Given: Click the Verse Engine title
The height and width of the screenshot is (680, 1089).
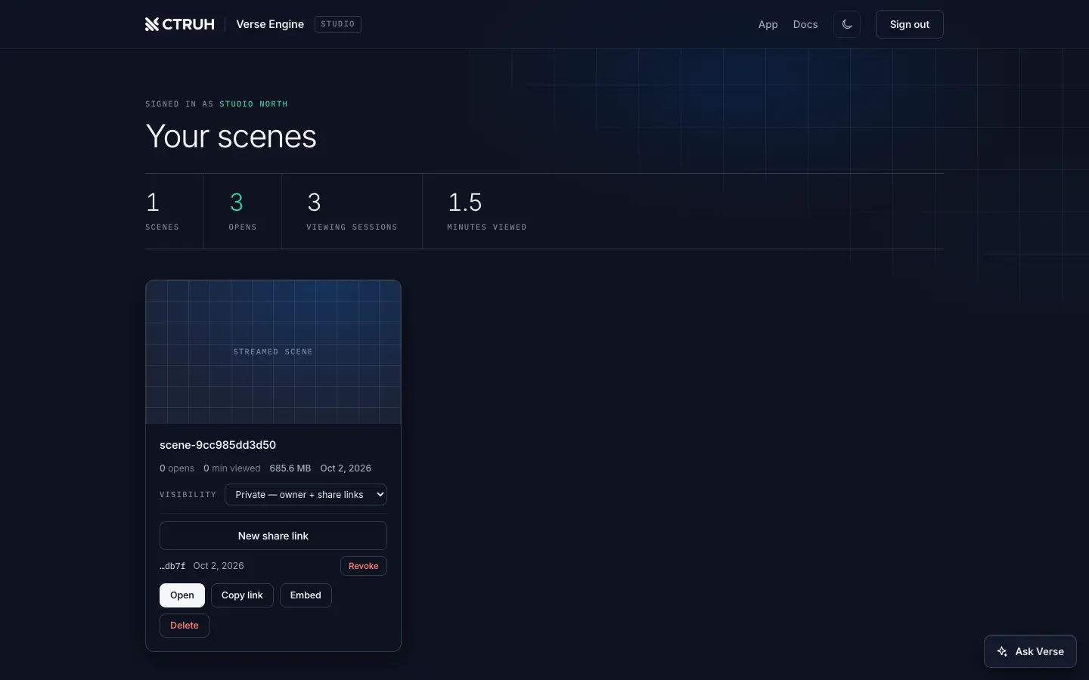Looking at the screenshot, I should pyautogui.click(x=270, y=24).
